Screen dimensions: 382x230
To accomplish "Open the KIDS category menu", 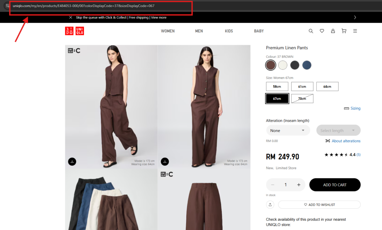I will coord(229,31).
